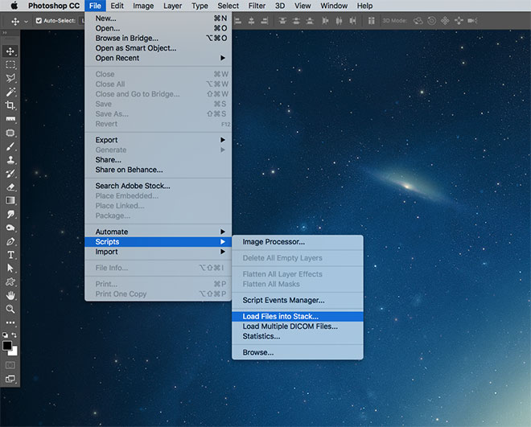Expand the toolbar panel double-arrow
Image resolution: width=531 pixels, height=427 pixels.
5,33
